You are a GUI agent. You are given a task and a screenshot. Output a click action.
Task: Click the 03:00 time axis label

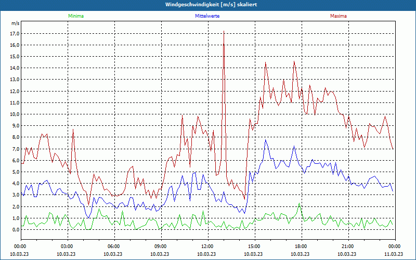[67, 246]
